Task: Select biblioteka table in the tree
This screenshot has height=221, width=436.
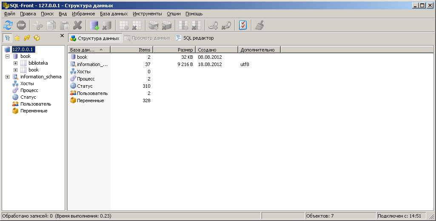Action: [x=38, y=63]
